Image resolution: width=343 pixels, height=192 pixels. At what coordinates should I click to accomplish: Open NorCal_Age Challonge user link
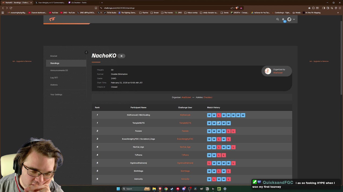click(185, 147)
